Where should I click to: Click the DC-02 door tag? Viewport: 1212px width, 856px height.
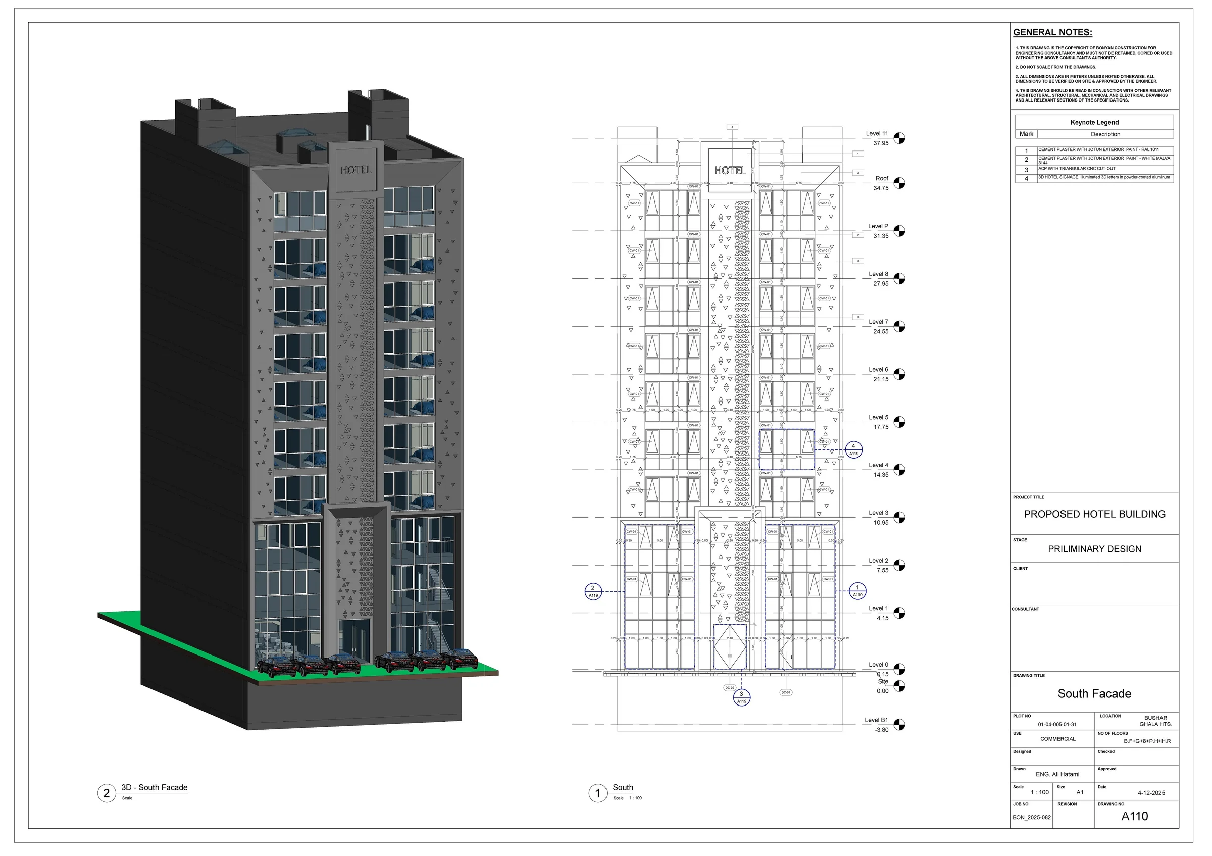[x=730, y=688]
